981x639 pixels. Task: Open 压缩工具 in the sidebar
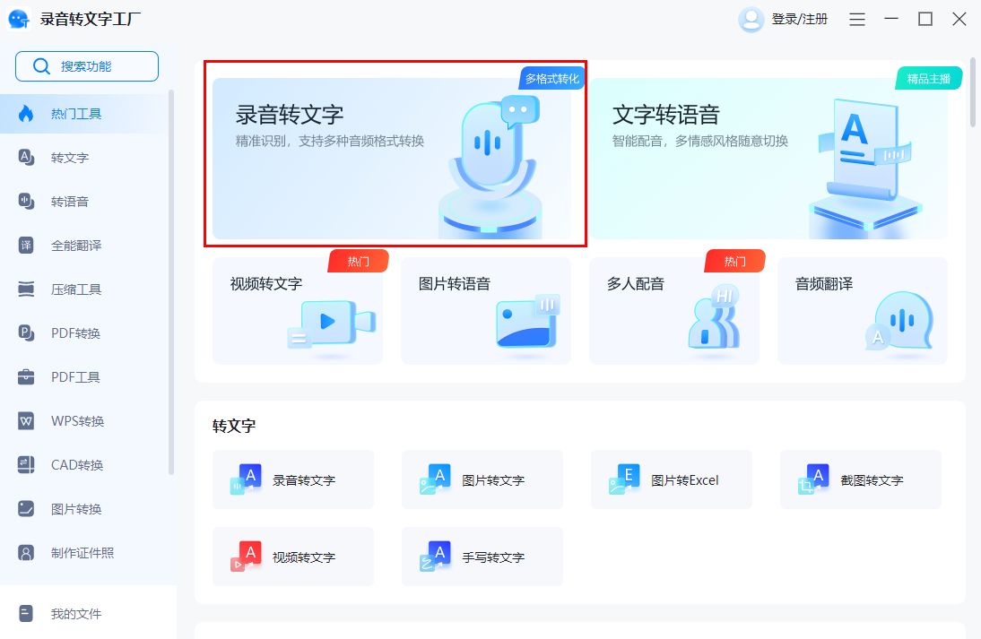click(85, 289)
